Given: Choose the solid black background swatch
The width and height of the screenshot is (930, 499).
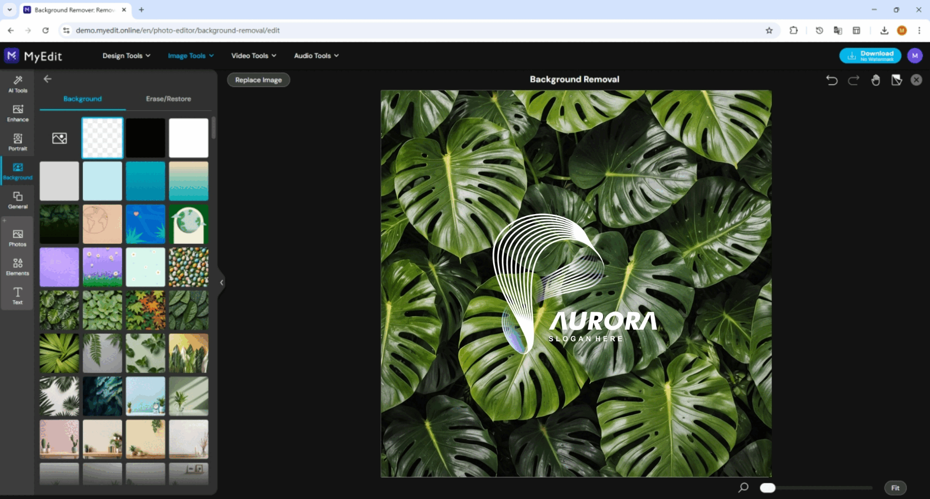Looking at the screenshot, I should 146,138.
